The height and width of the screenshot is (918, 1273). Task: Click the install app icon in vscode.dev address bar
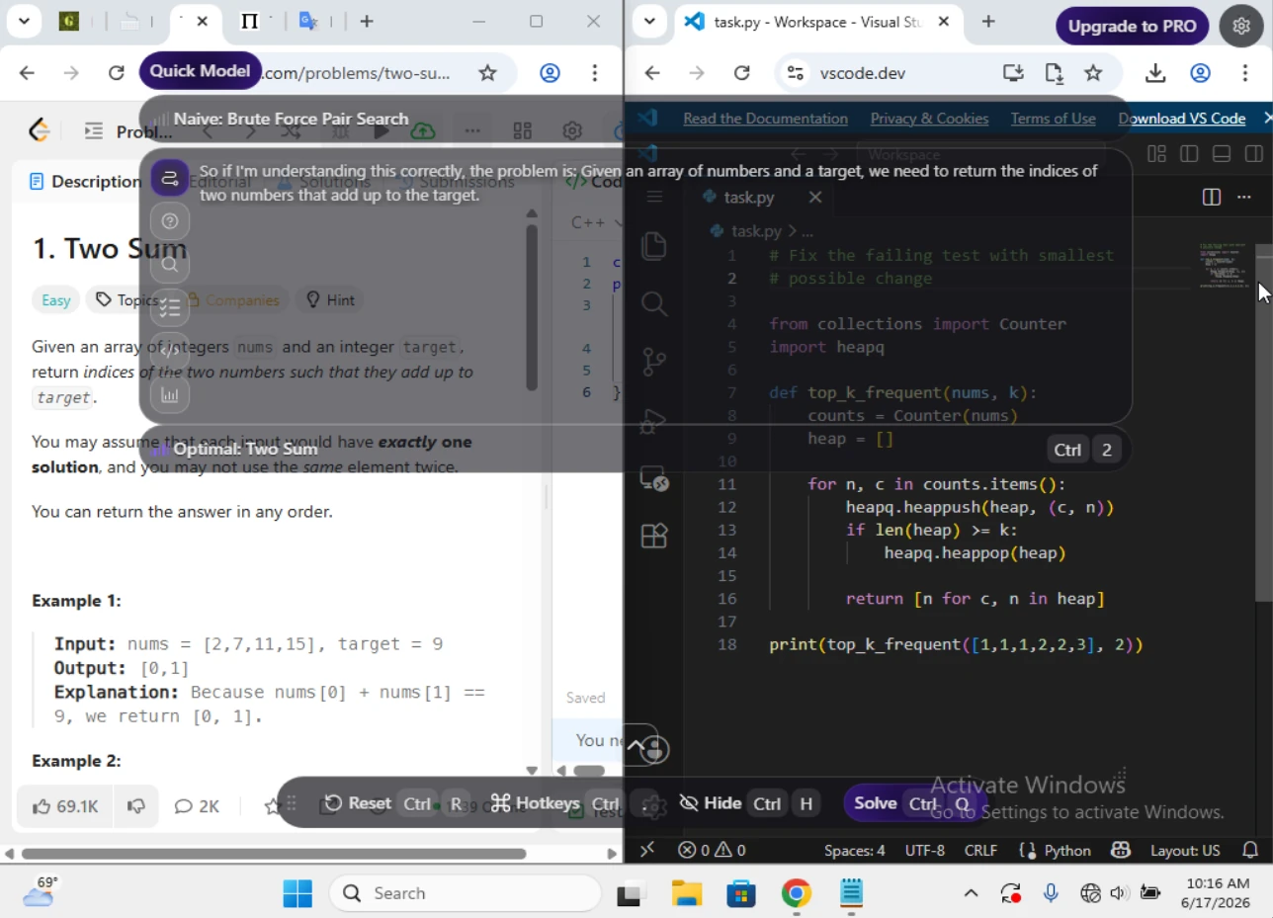1012,72
